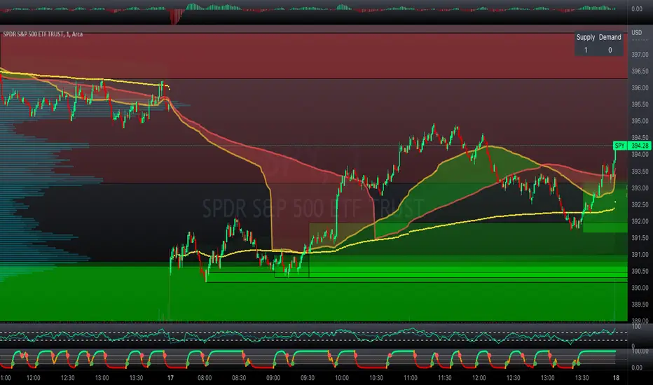Click the 11:30 time axis label
Image resolution: width=653 pixels, height=385 pixels.
pyautogui.click(x=444, y=378)
